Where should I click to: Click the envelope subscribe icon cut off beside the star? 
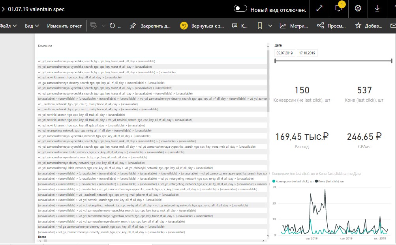pos(393,26)
